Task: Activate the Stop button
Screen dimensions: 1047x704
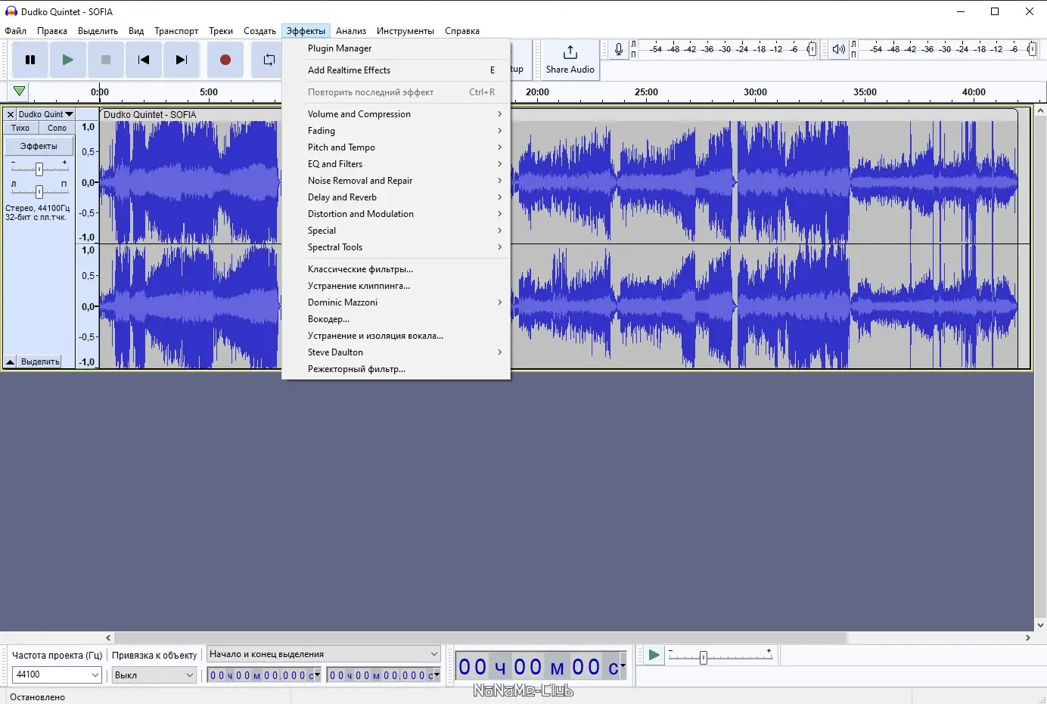Action: (105, 60)
